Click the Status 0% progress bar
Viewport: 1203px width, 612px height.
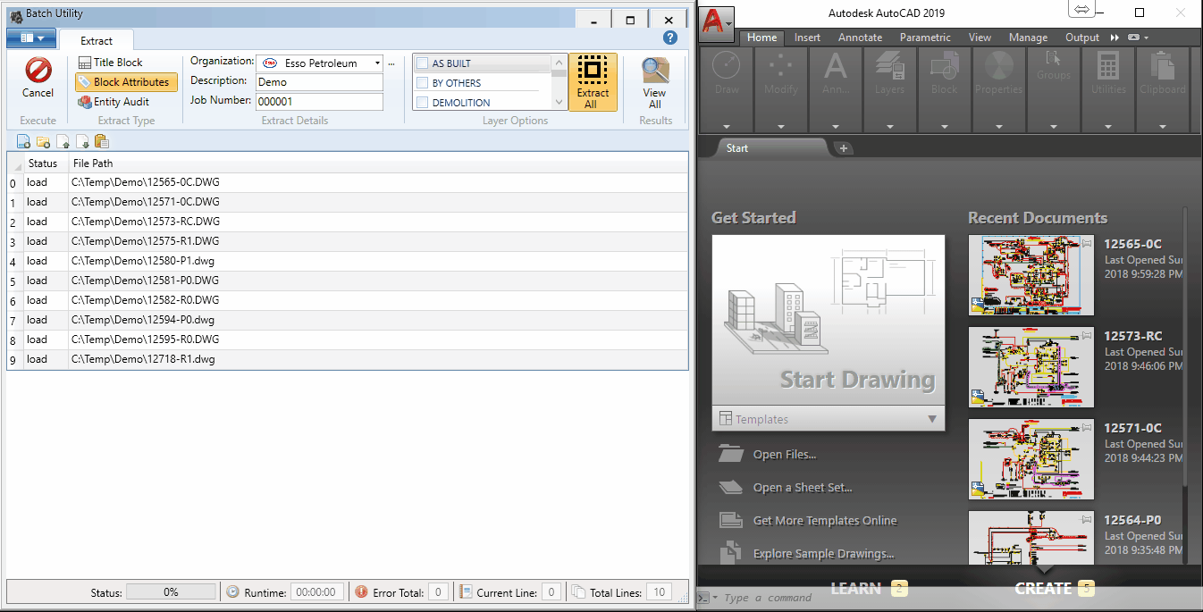[171, 591]
